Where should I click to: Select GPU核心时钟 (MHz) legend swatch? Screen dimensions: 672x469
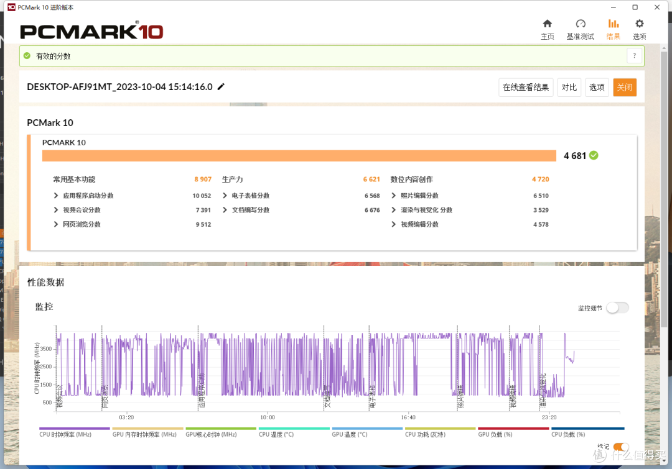pyautogui.click(x=221, y=429)
